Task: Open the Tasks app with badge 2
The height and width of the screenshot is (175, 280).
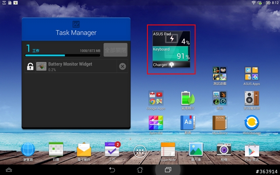Action: [112, 149]
